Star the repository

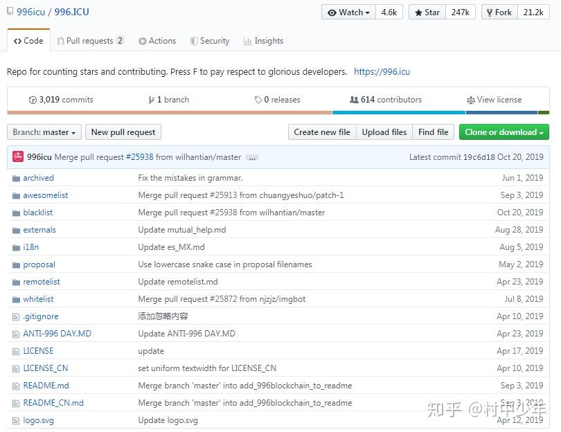pyautogui.click(x=427, y=12)
